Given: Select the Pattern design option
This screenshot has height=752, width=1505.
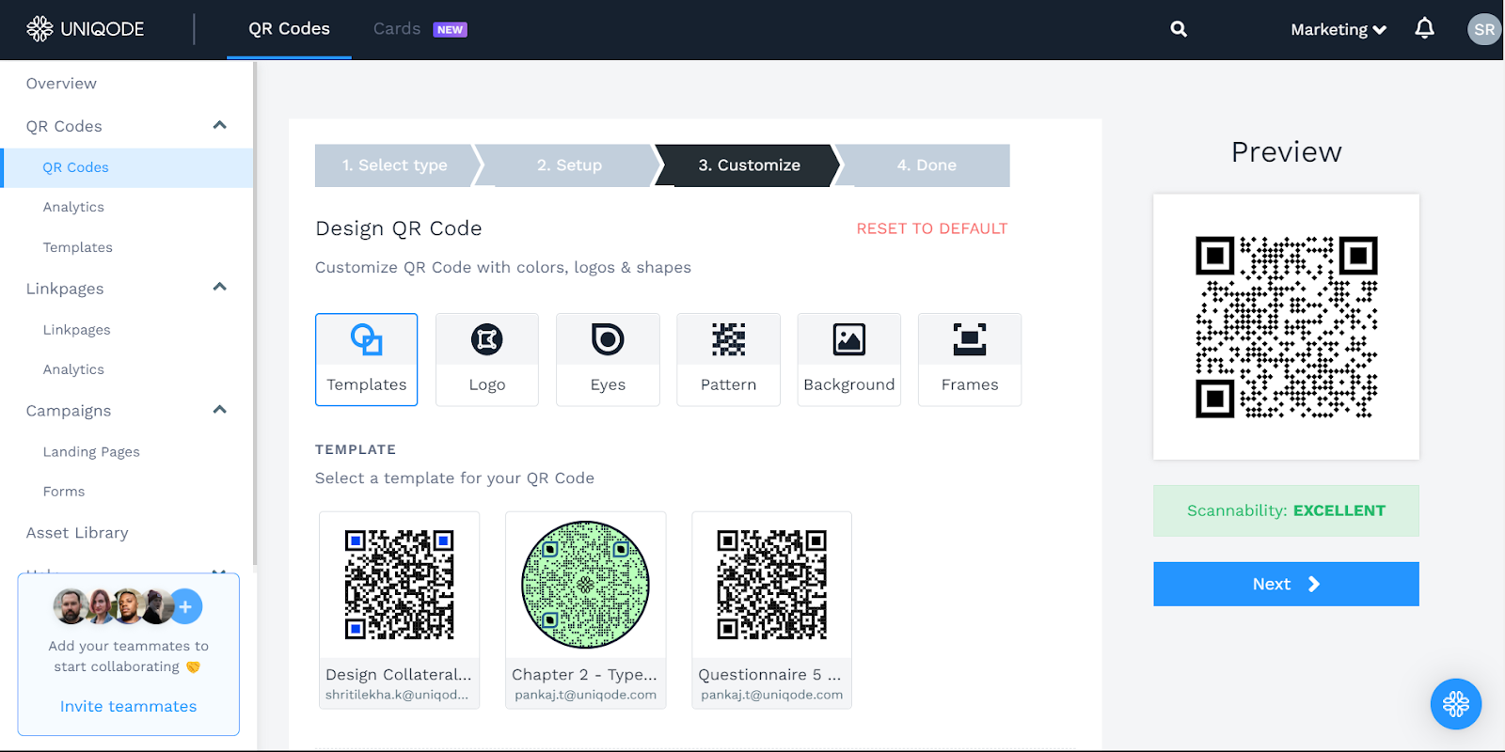Looking at the screenshot, I should [x=728, y=359].
